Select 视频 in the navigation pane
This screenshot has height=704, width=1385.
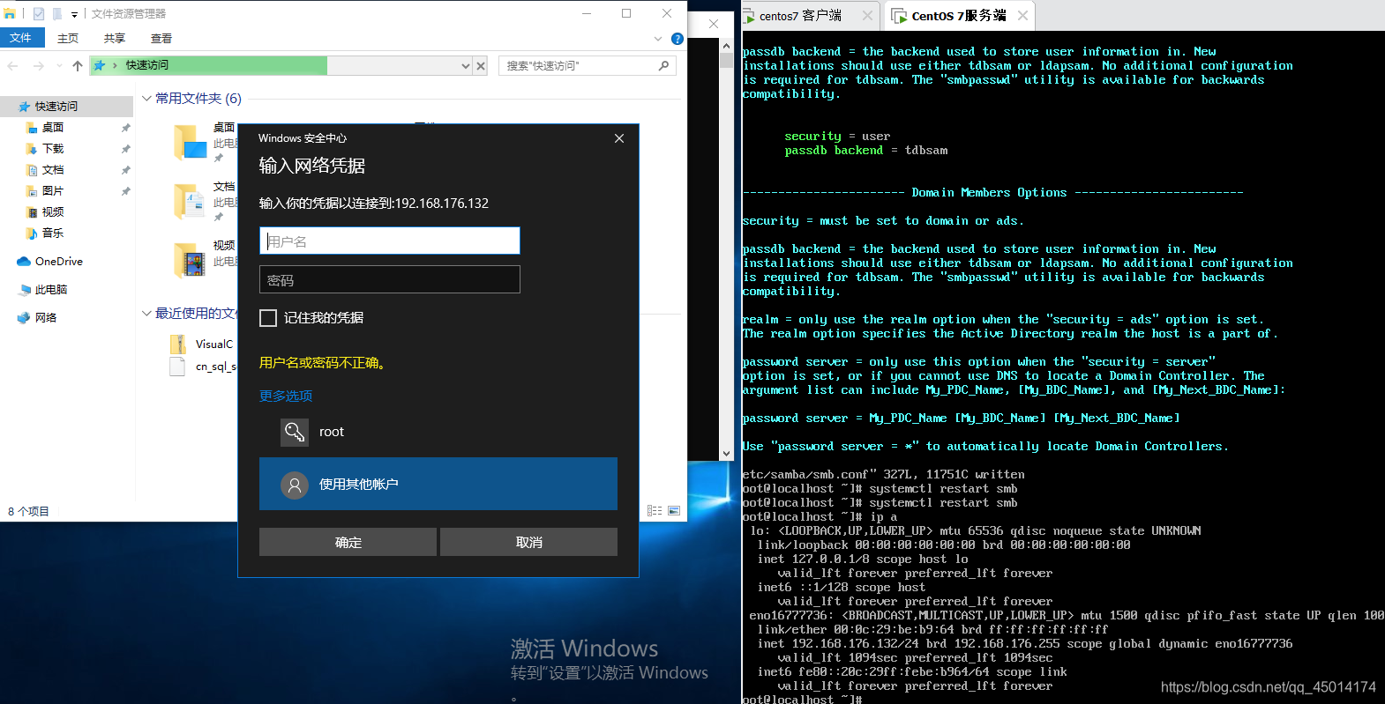(53, 212)
